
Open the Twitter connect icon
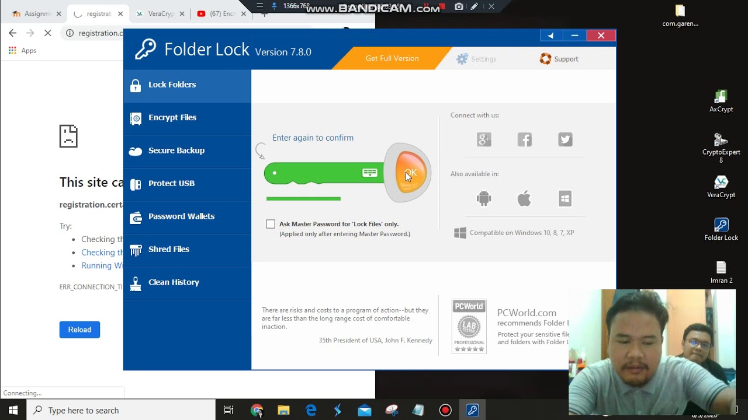click(x=565, y=139)
